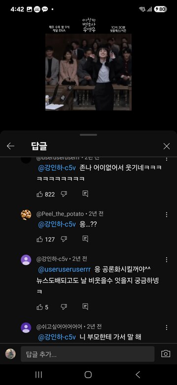Like the comment with 5 likes
This screenshot has height=385, width=177.
40,307
